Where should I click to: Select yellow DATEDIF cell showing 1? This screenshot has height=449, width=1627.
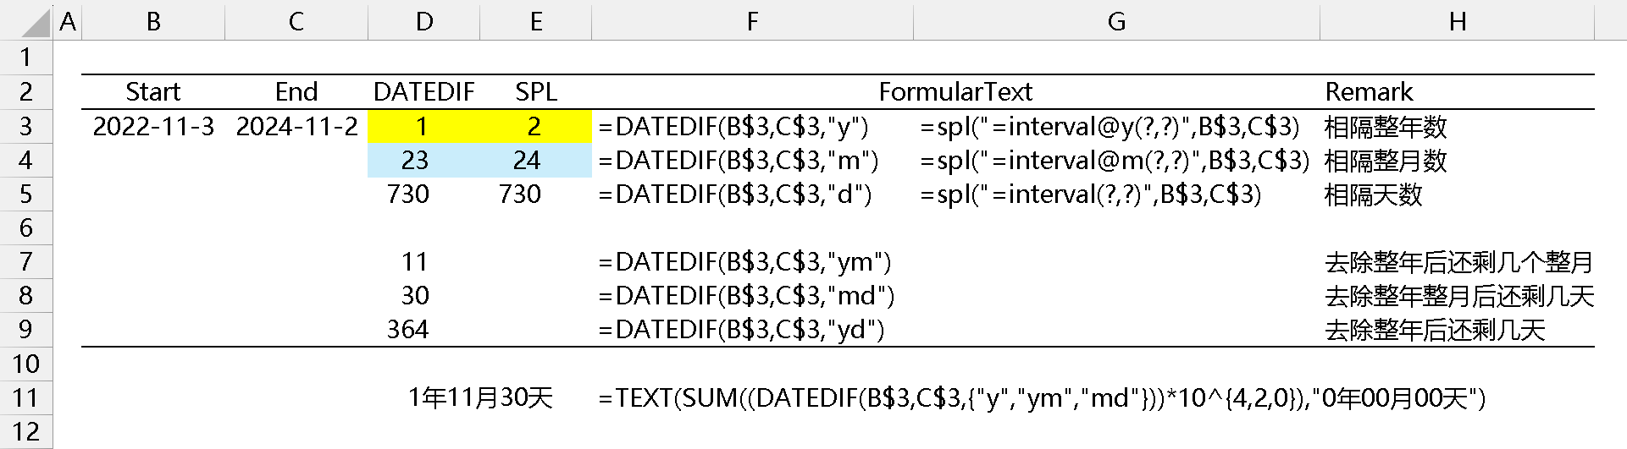tap(423, 127)
